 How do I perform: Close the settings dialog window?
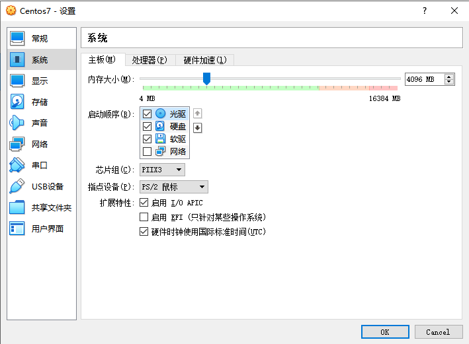coord(454,11)
